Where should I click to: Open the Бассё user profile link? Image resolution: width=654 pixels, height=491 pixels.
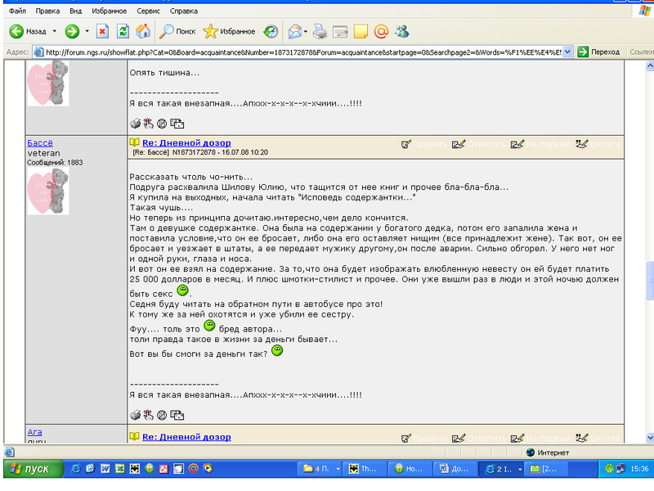click(40, 142)
